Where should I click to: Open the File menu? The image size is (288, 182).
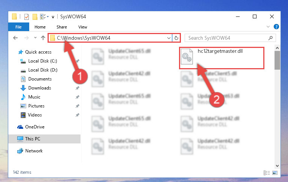click(x=19, y=27)
